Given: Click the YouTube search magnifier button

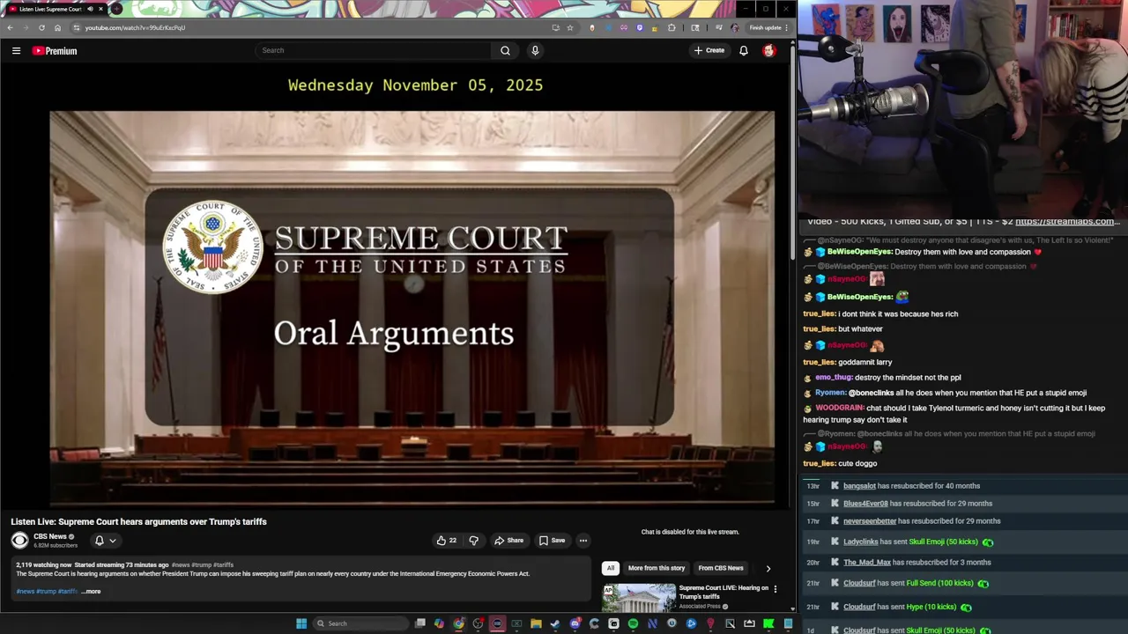Looking at the screenshot, I should (505, 50).
